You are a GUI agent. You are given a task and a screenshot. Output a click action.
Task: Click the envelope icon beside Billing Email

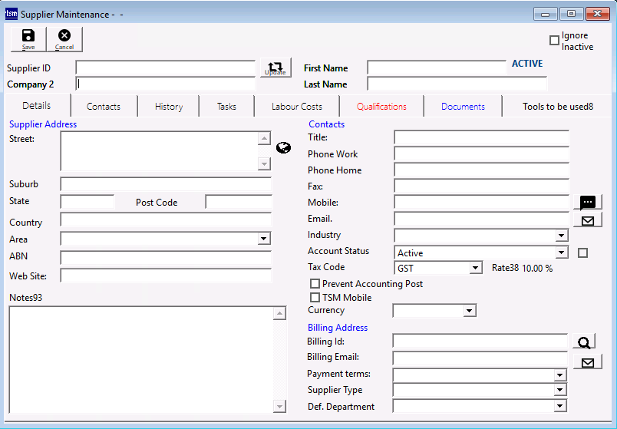[587, 361]
